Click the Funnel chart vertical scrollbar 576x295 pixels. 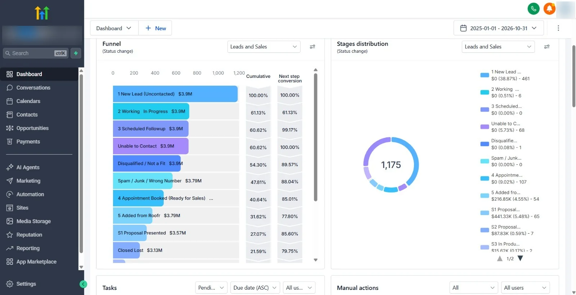316,137
